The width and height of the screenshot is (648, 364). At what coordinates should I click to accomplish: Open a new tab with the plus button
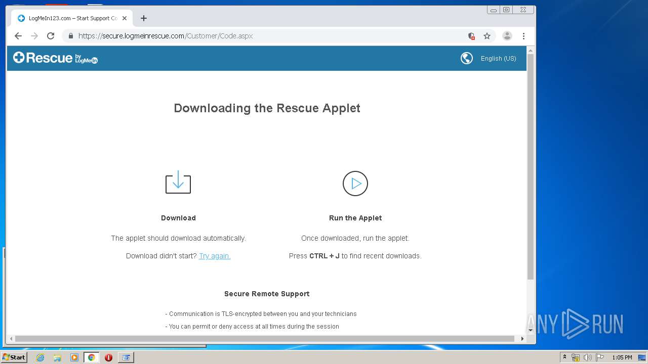pyautogui.click(x=144, y=18)
